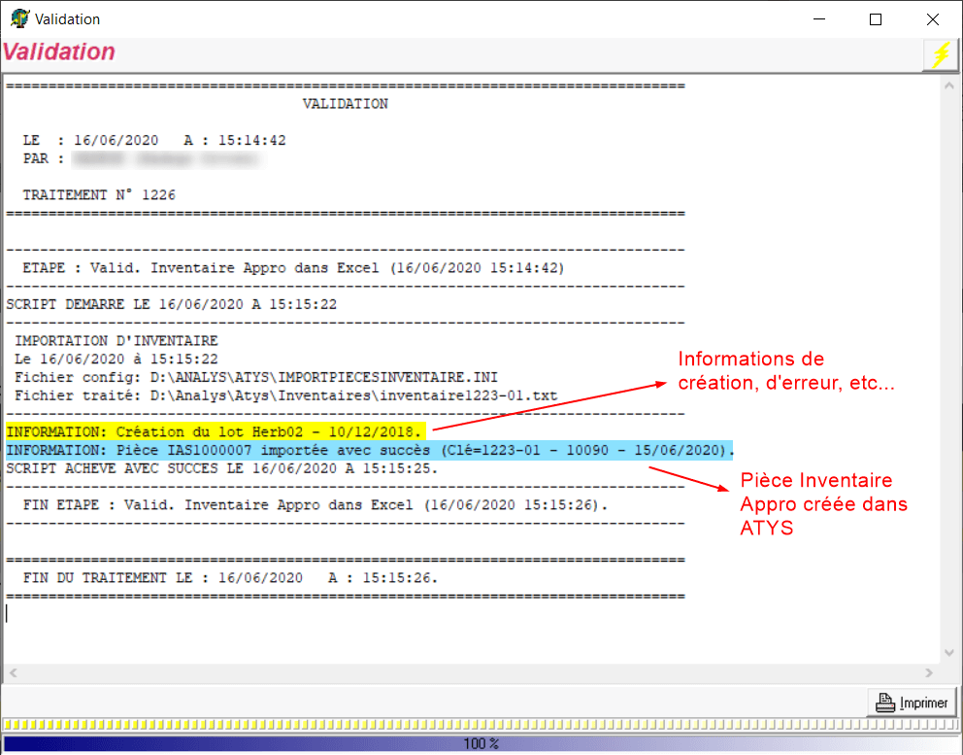Viewport: 963px width, 755px height.
Task: Minimize the Validation window
Action: [820, 19]
